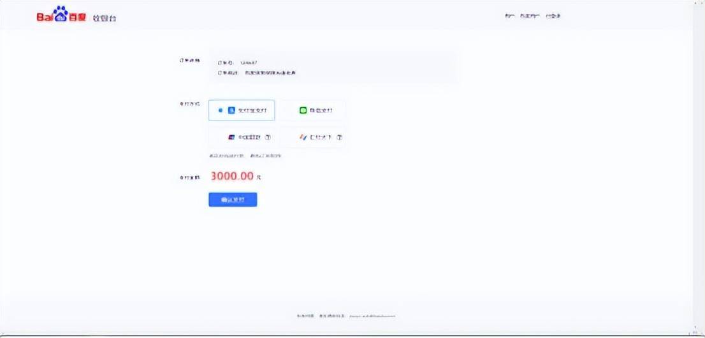This screenshot has width=705, height=338.
Task: Choose the WeChat Pay payment option
Action: 314,110
